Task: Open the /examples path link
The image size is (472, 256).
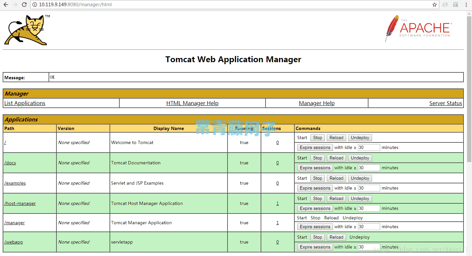Action: (x=15, y=183)
